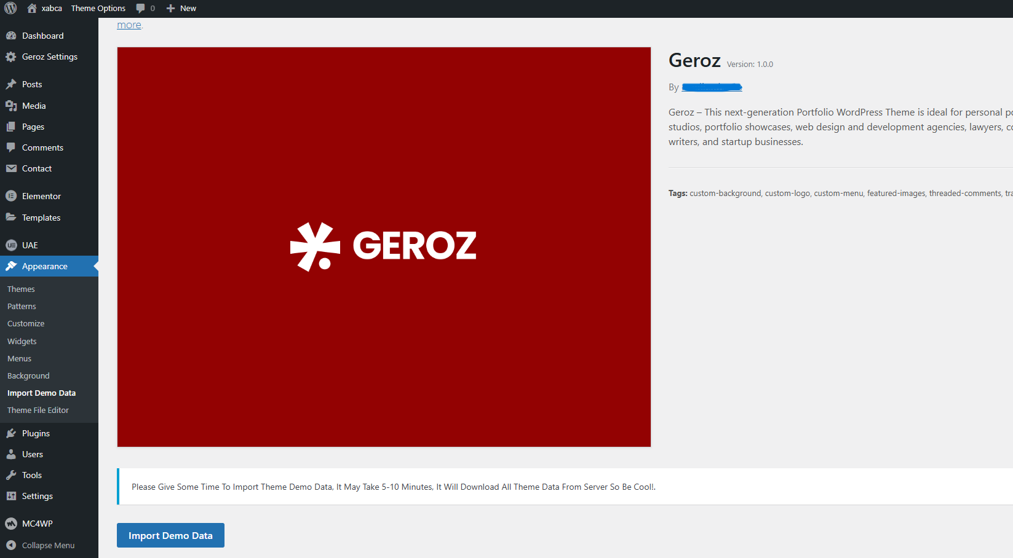Open the comments bubble icon in admin bar

(141, 9)
